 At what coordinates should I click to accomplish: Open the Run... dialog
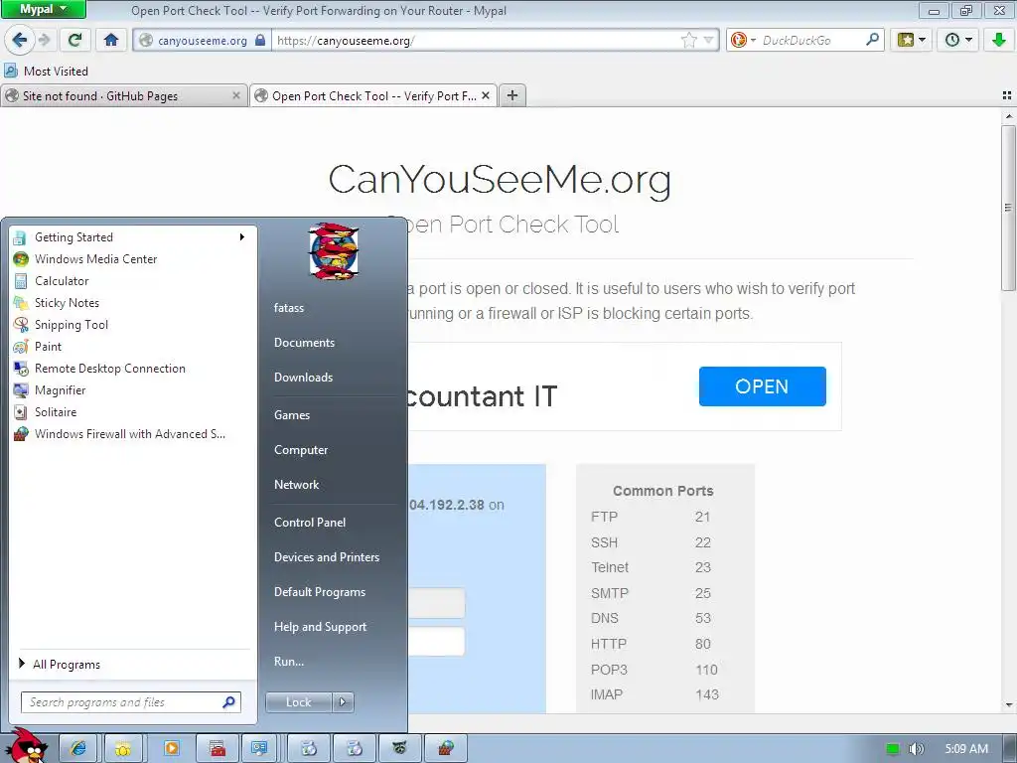coord(289,662)
